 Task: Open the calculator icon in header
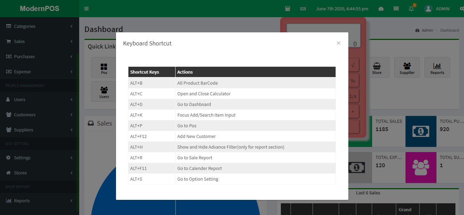pos(288,9)
